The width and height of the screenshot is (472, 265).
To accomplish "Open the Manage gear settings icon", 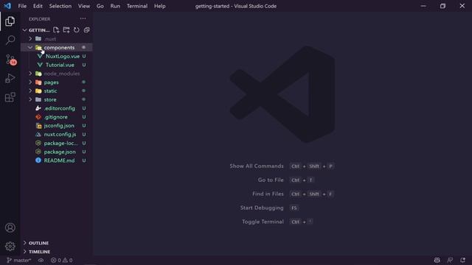I will click(x=10, y=247).
